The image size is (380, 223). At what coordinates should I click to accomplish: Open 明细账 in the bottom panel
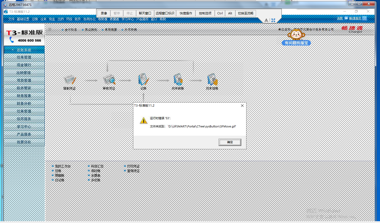coord(60,175)
